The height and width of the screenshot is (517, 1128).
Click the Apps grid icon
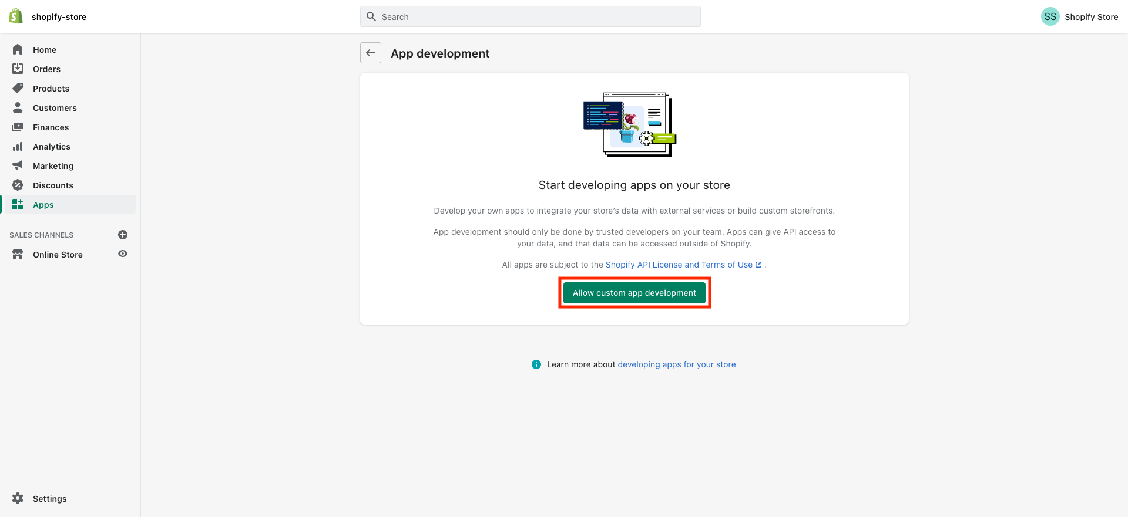pos(18,204)
